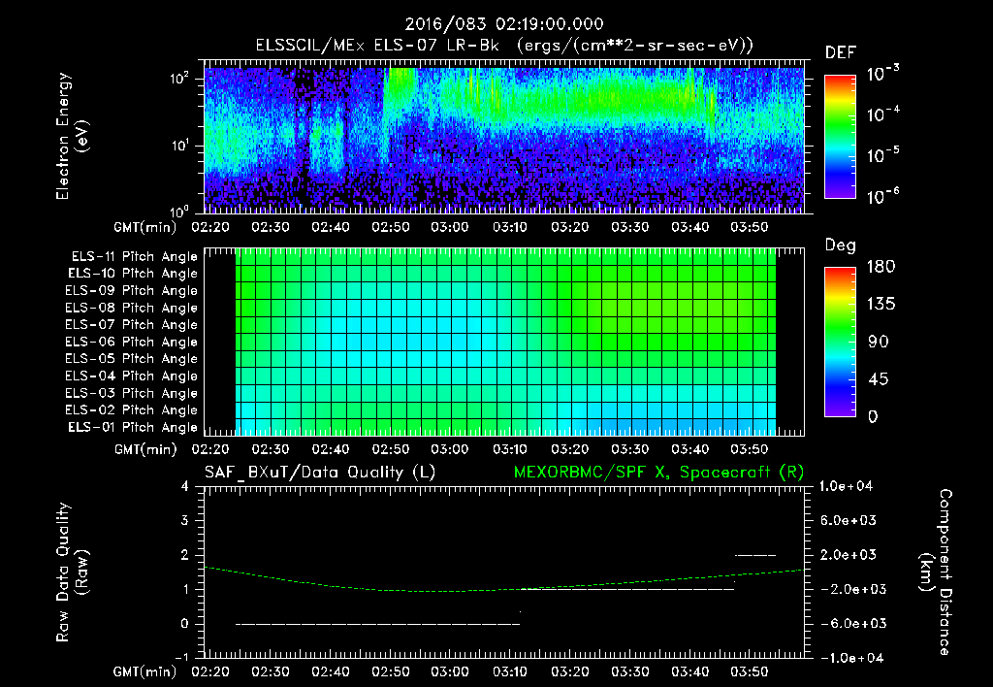
Task: Click the timestamp title 2016/083 02:19:00.000
Action: (x=504, y=24)
